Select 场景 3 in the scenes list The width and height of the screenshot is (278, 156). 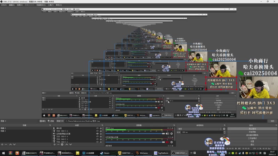tap(26, 131)
